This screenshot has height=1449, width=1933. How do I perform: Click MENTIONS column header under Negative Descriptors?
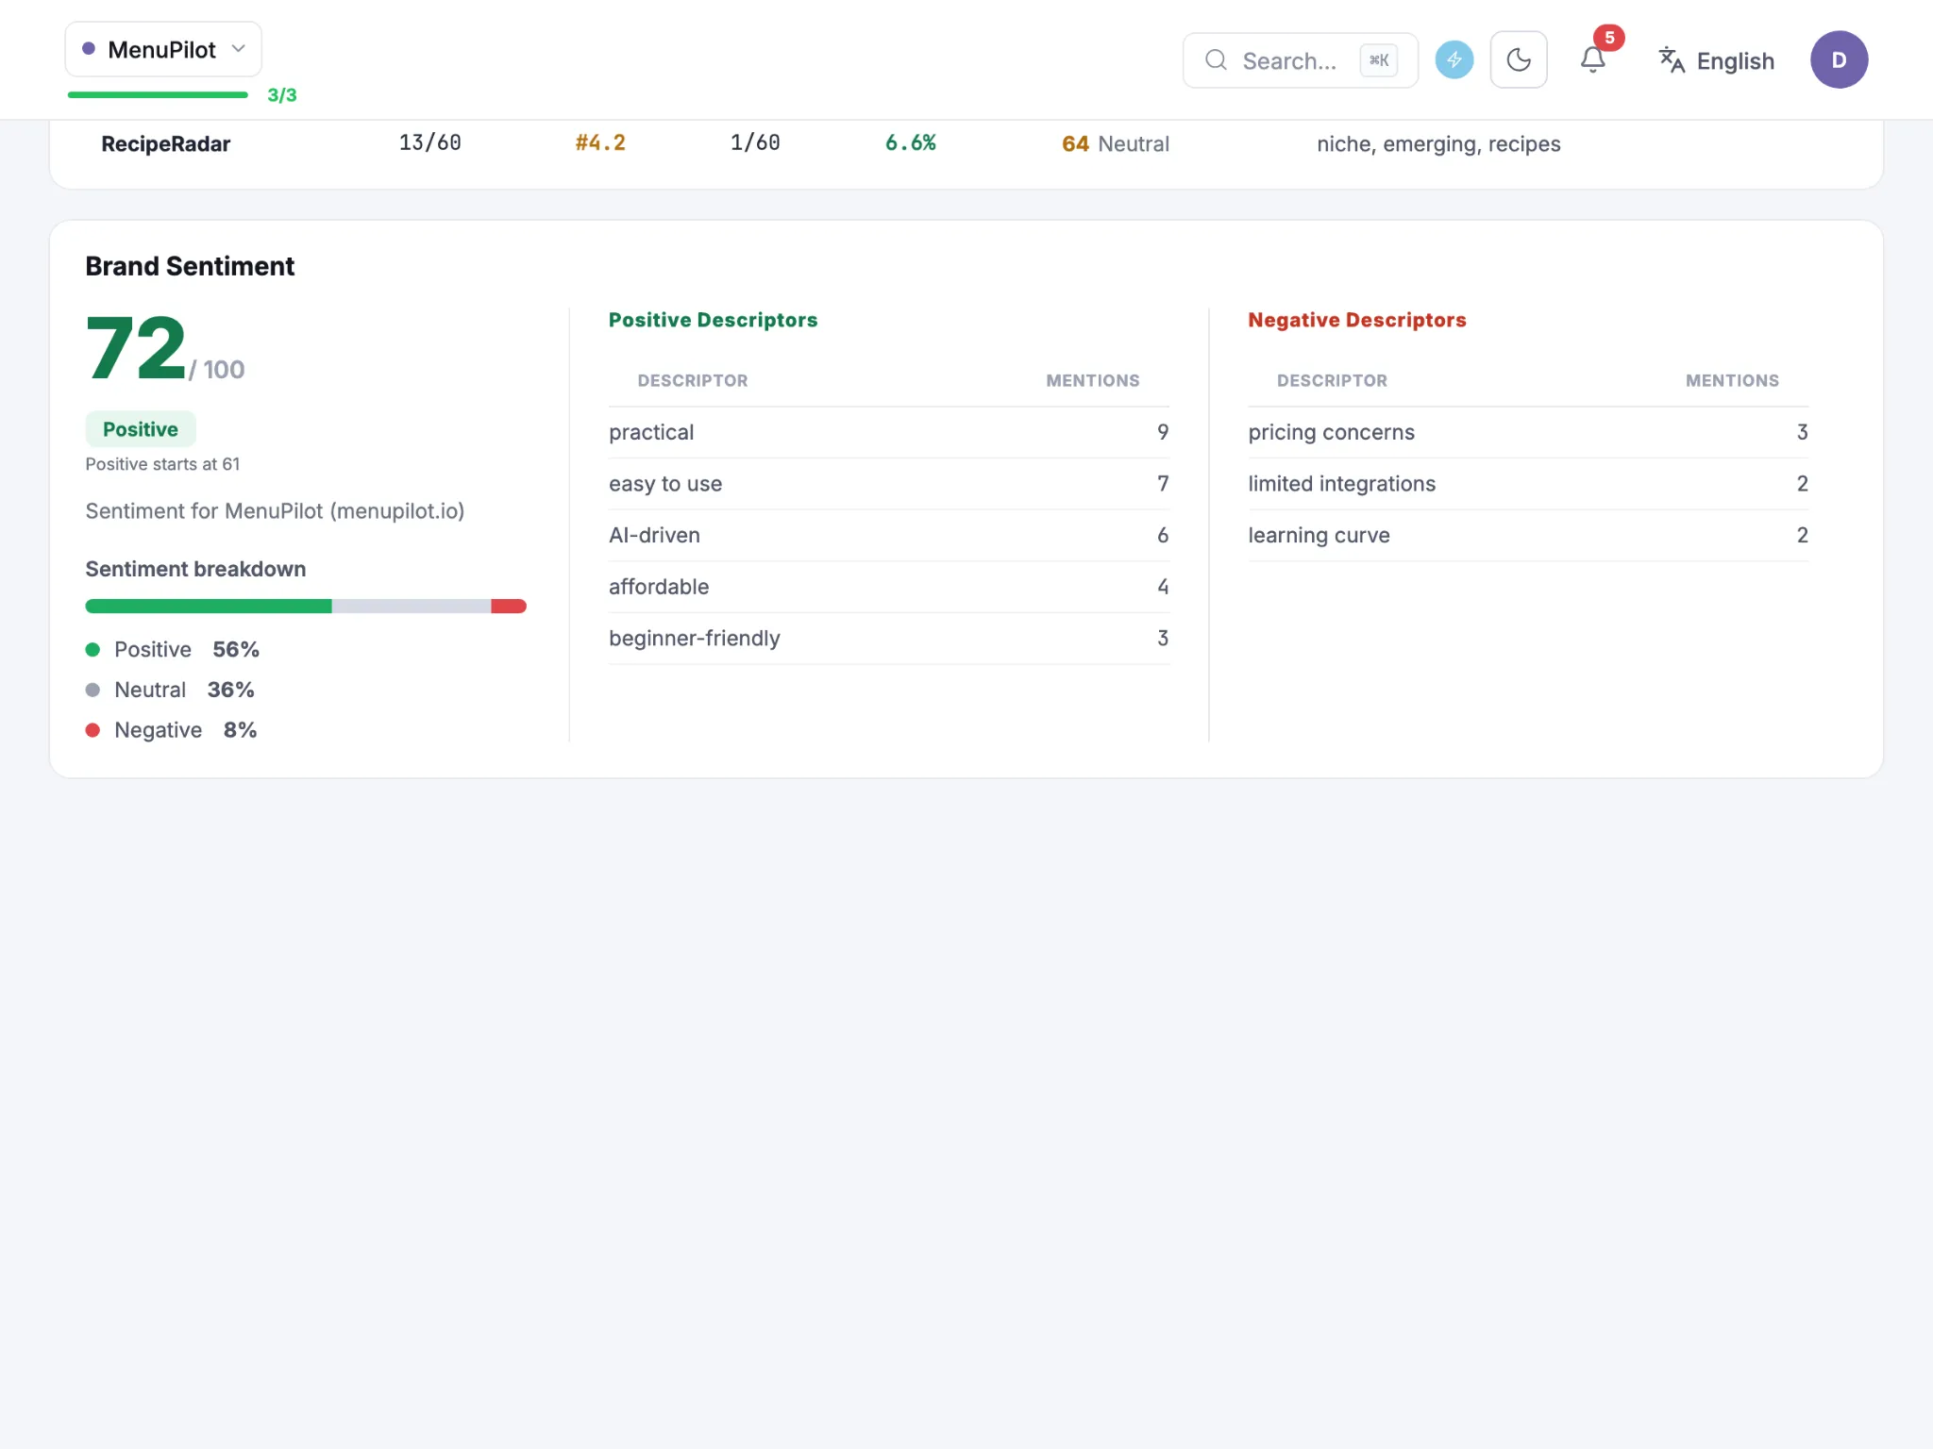[1732, 381]
